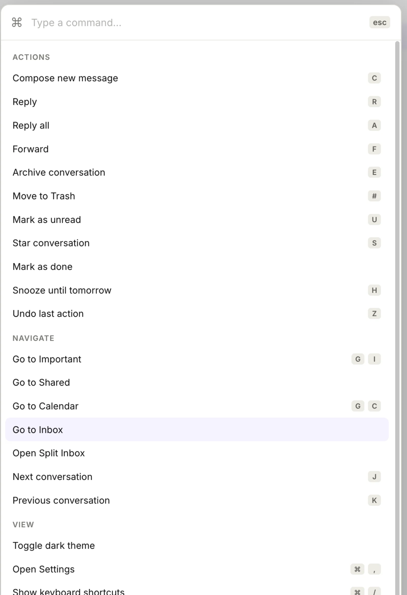Click the command palette scrollbar
407x595 pixels.
point(397,317)
